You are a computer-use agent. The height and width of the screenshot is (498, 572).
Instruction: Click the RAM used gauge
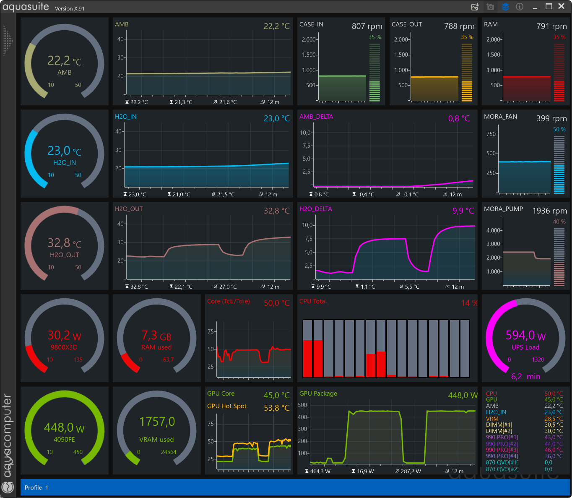pyautogui.click(x=157, y=336)
